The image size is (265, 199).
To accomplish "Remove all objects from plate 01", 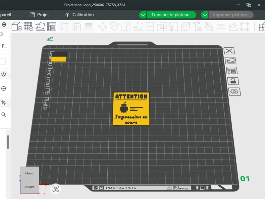I will pos(229,51).
